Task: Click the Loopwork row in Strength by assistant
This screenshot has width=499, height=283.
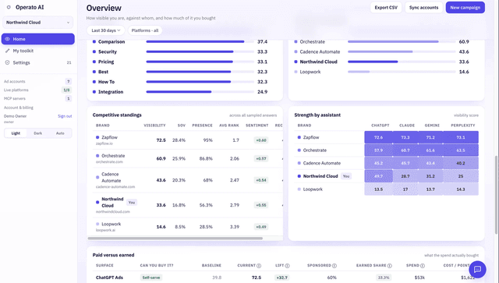Action: [x=387, y=189]
